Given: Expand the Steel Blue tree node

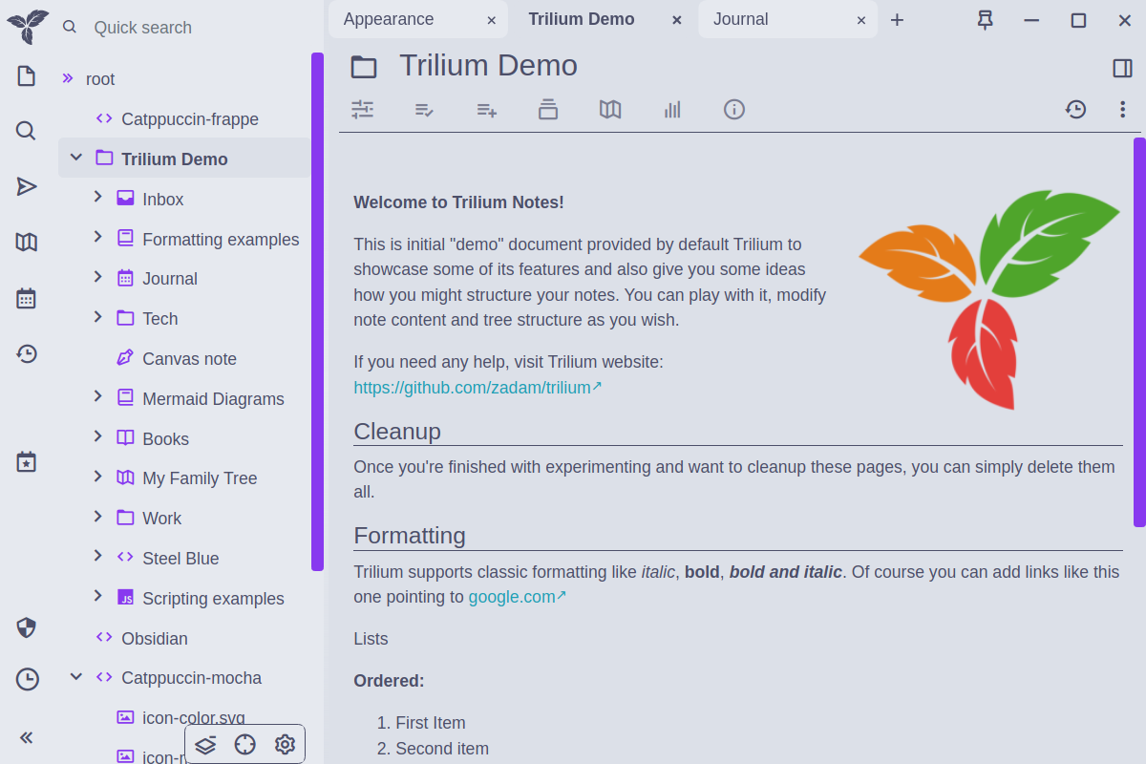Looking at the screenshot, I should (x=97, y=556).
